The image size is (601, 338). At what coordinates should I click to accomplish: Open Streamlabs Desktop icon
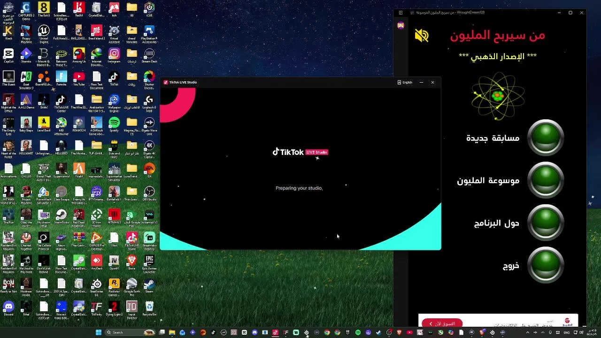click(149, 241)
